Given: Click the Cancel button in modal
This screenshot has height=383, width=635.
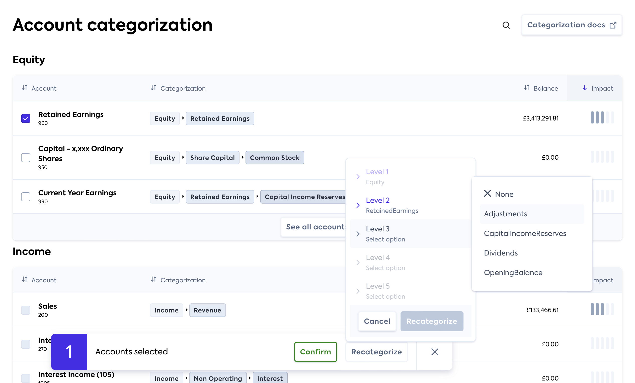Looking at the screenshot, I should click(x=377, y=321).
